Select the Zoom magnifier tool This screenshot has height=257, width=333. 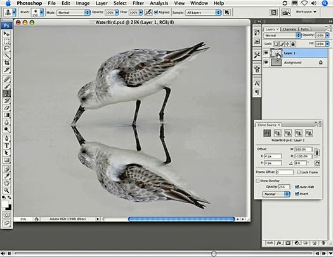(x=6, y=191)
